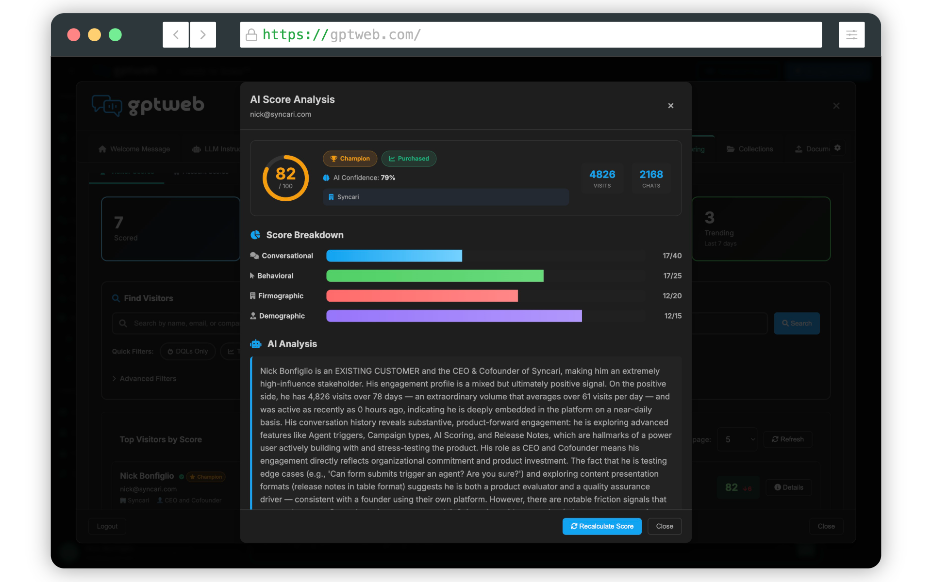
Task: Click the Champion trophy badge
Action: tap(350, 159)
